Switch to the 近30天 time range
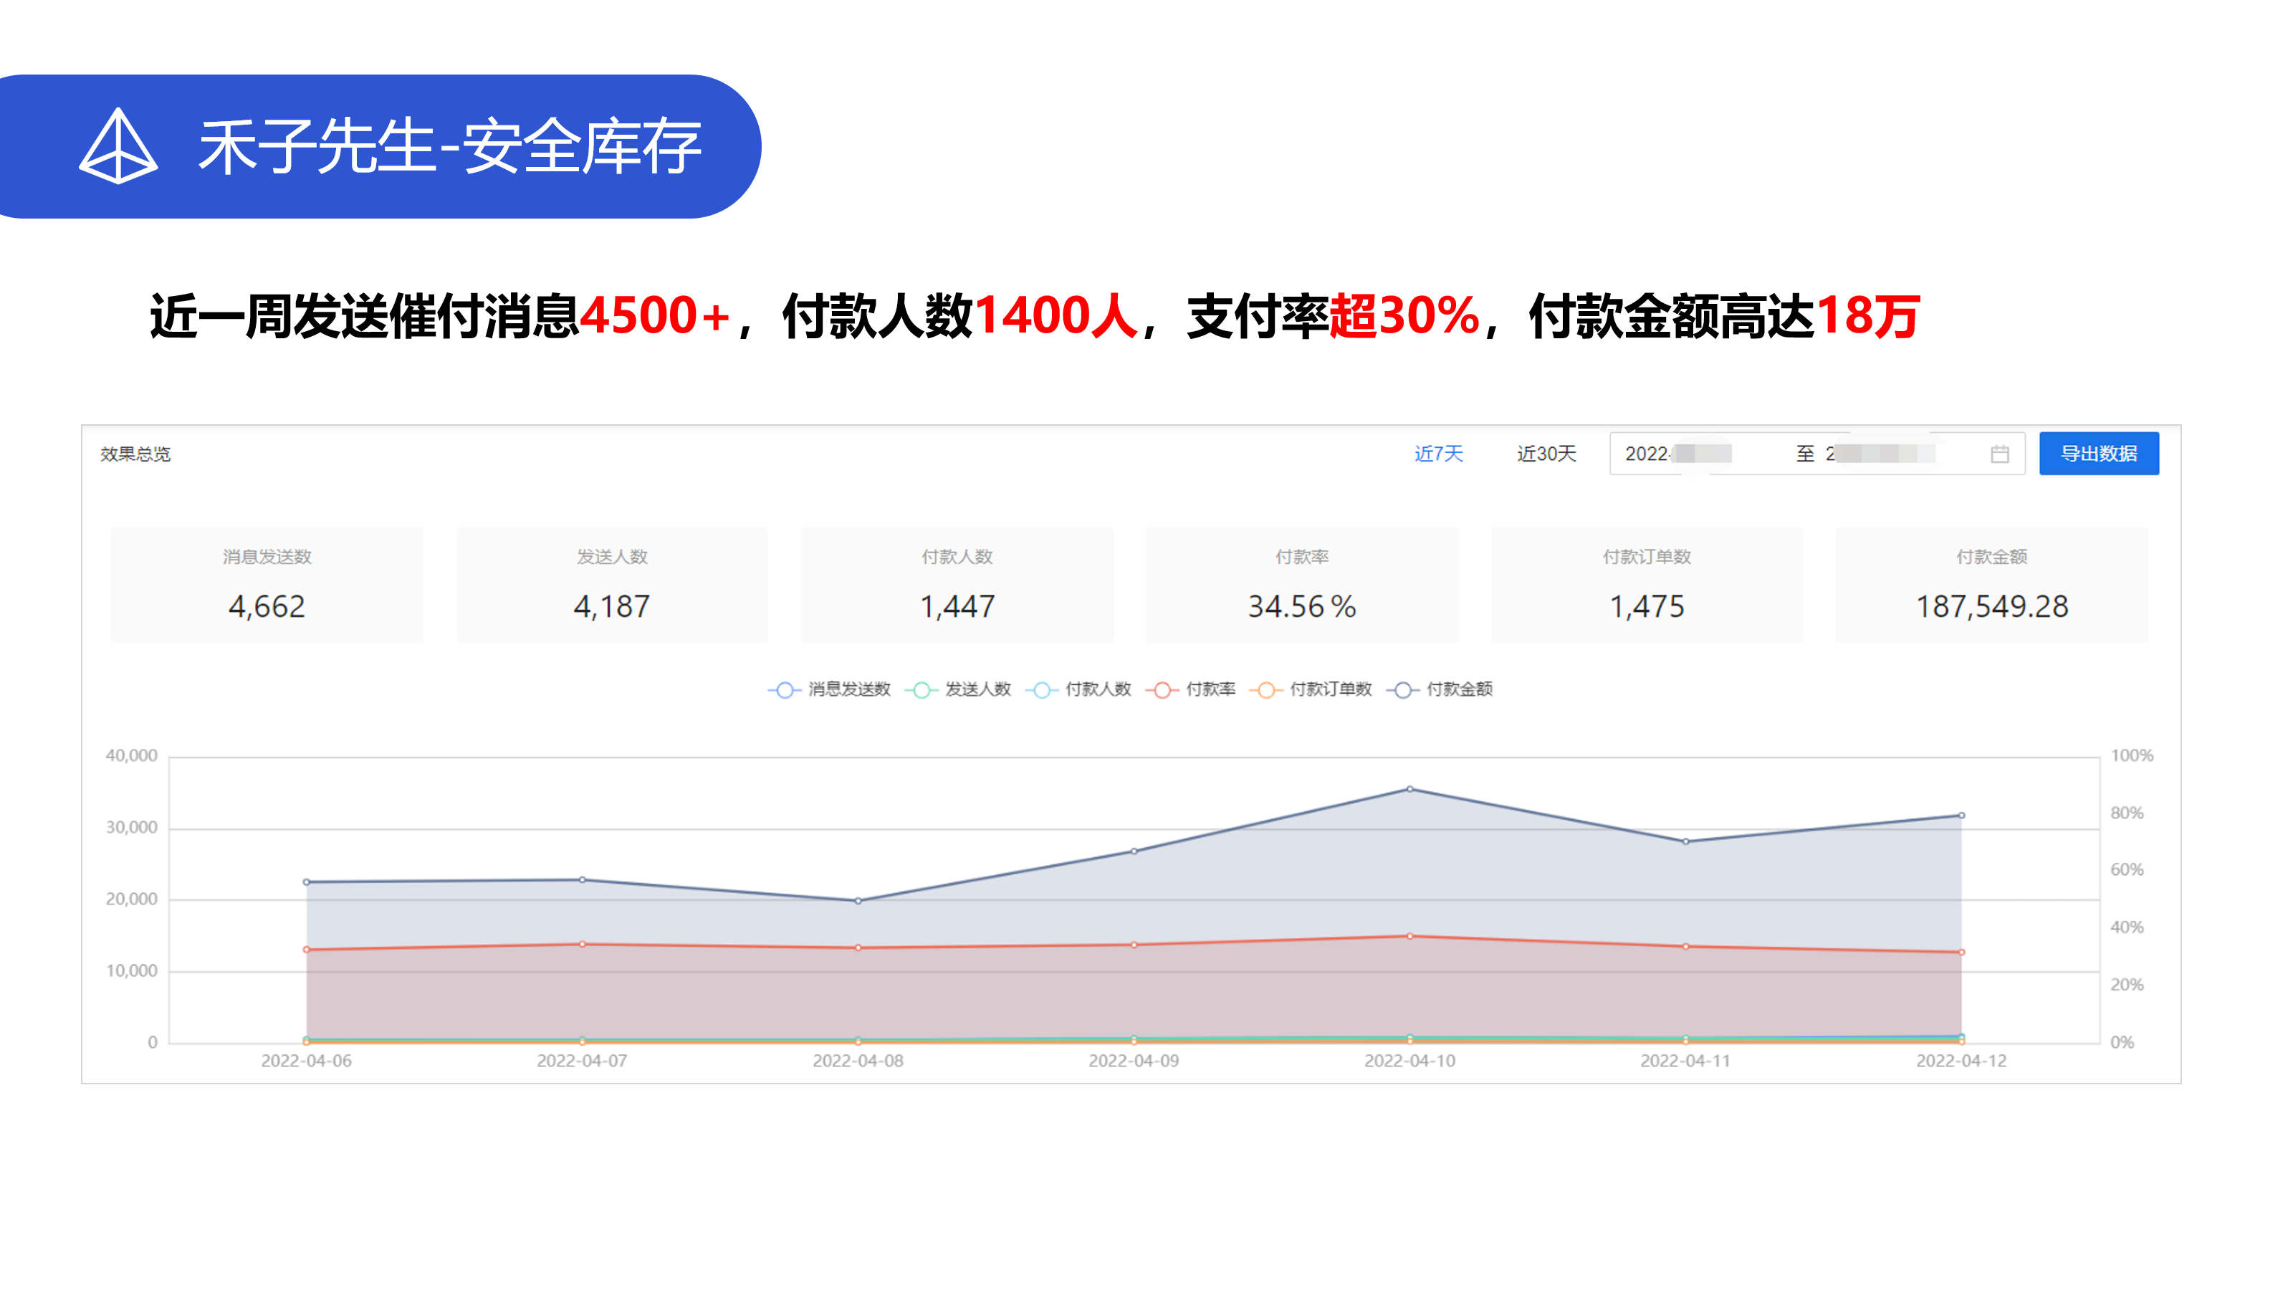Screen dimensions: 2293x1290 pyautogui.click(x=1546, y=454)
